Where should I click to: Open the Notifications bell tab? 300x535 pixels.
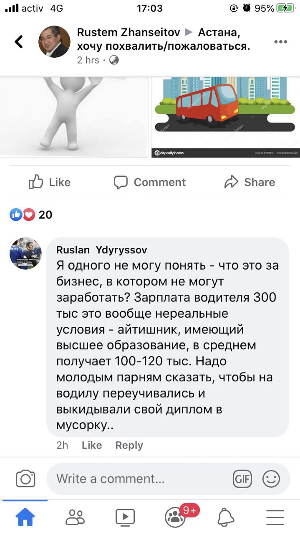[x=226, y=517]
